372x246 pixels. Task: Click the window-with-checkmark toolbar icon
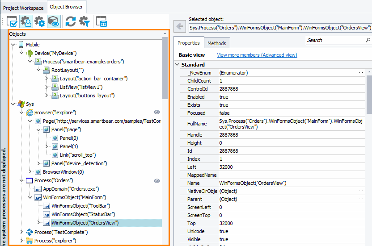click(12, 21)
